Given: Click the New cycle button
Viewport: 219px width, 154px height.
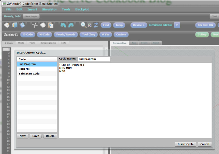Looking at the screenshot, I should [x=23, y=136].
